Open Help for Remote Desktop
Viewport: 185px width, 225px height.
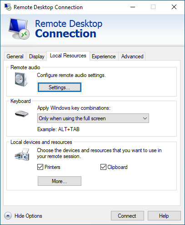tap(164, 215)
